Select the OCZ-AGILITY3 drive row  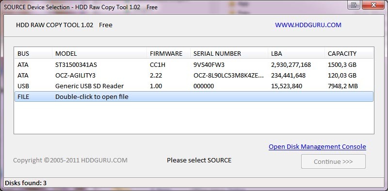(x=194, y=75)
